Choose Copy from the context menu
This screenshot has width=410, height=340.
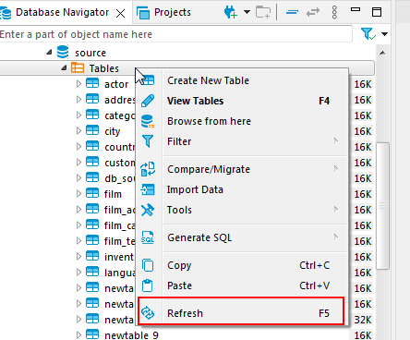(242, 265)
